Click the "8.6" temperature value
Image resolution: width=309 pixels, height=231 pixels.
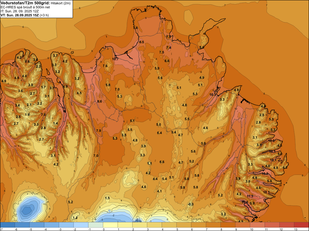coord(99,101)
